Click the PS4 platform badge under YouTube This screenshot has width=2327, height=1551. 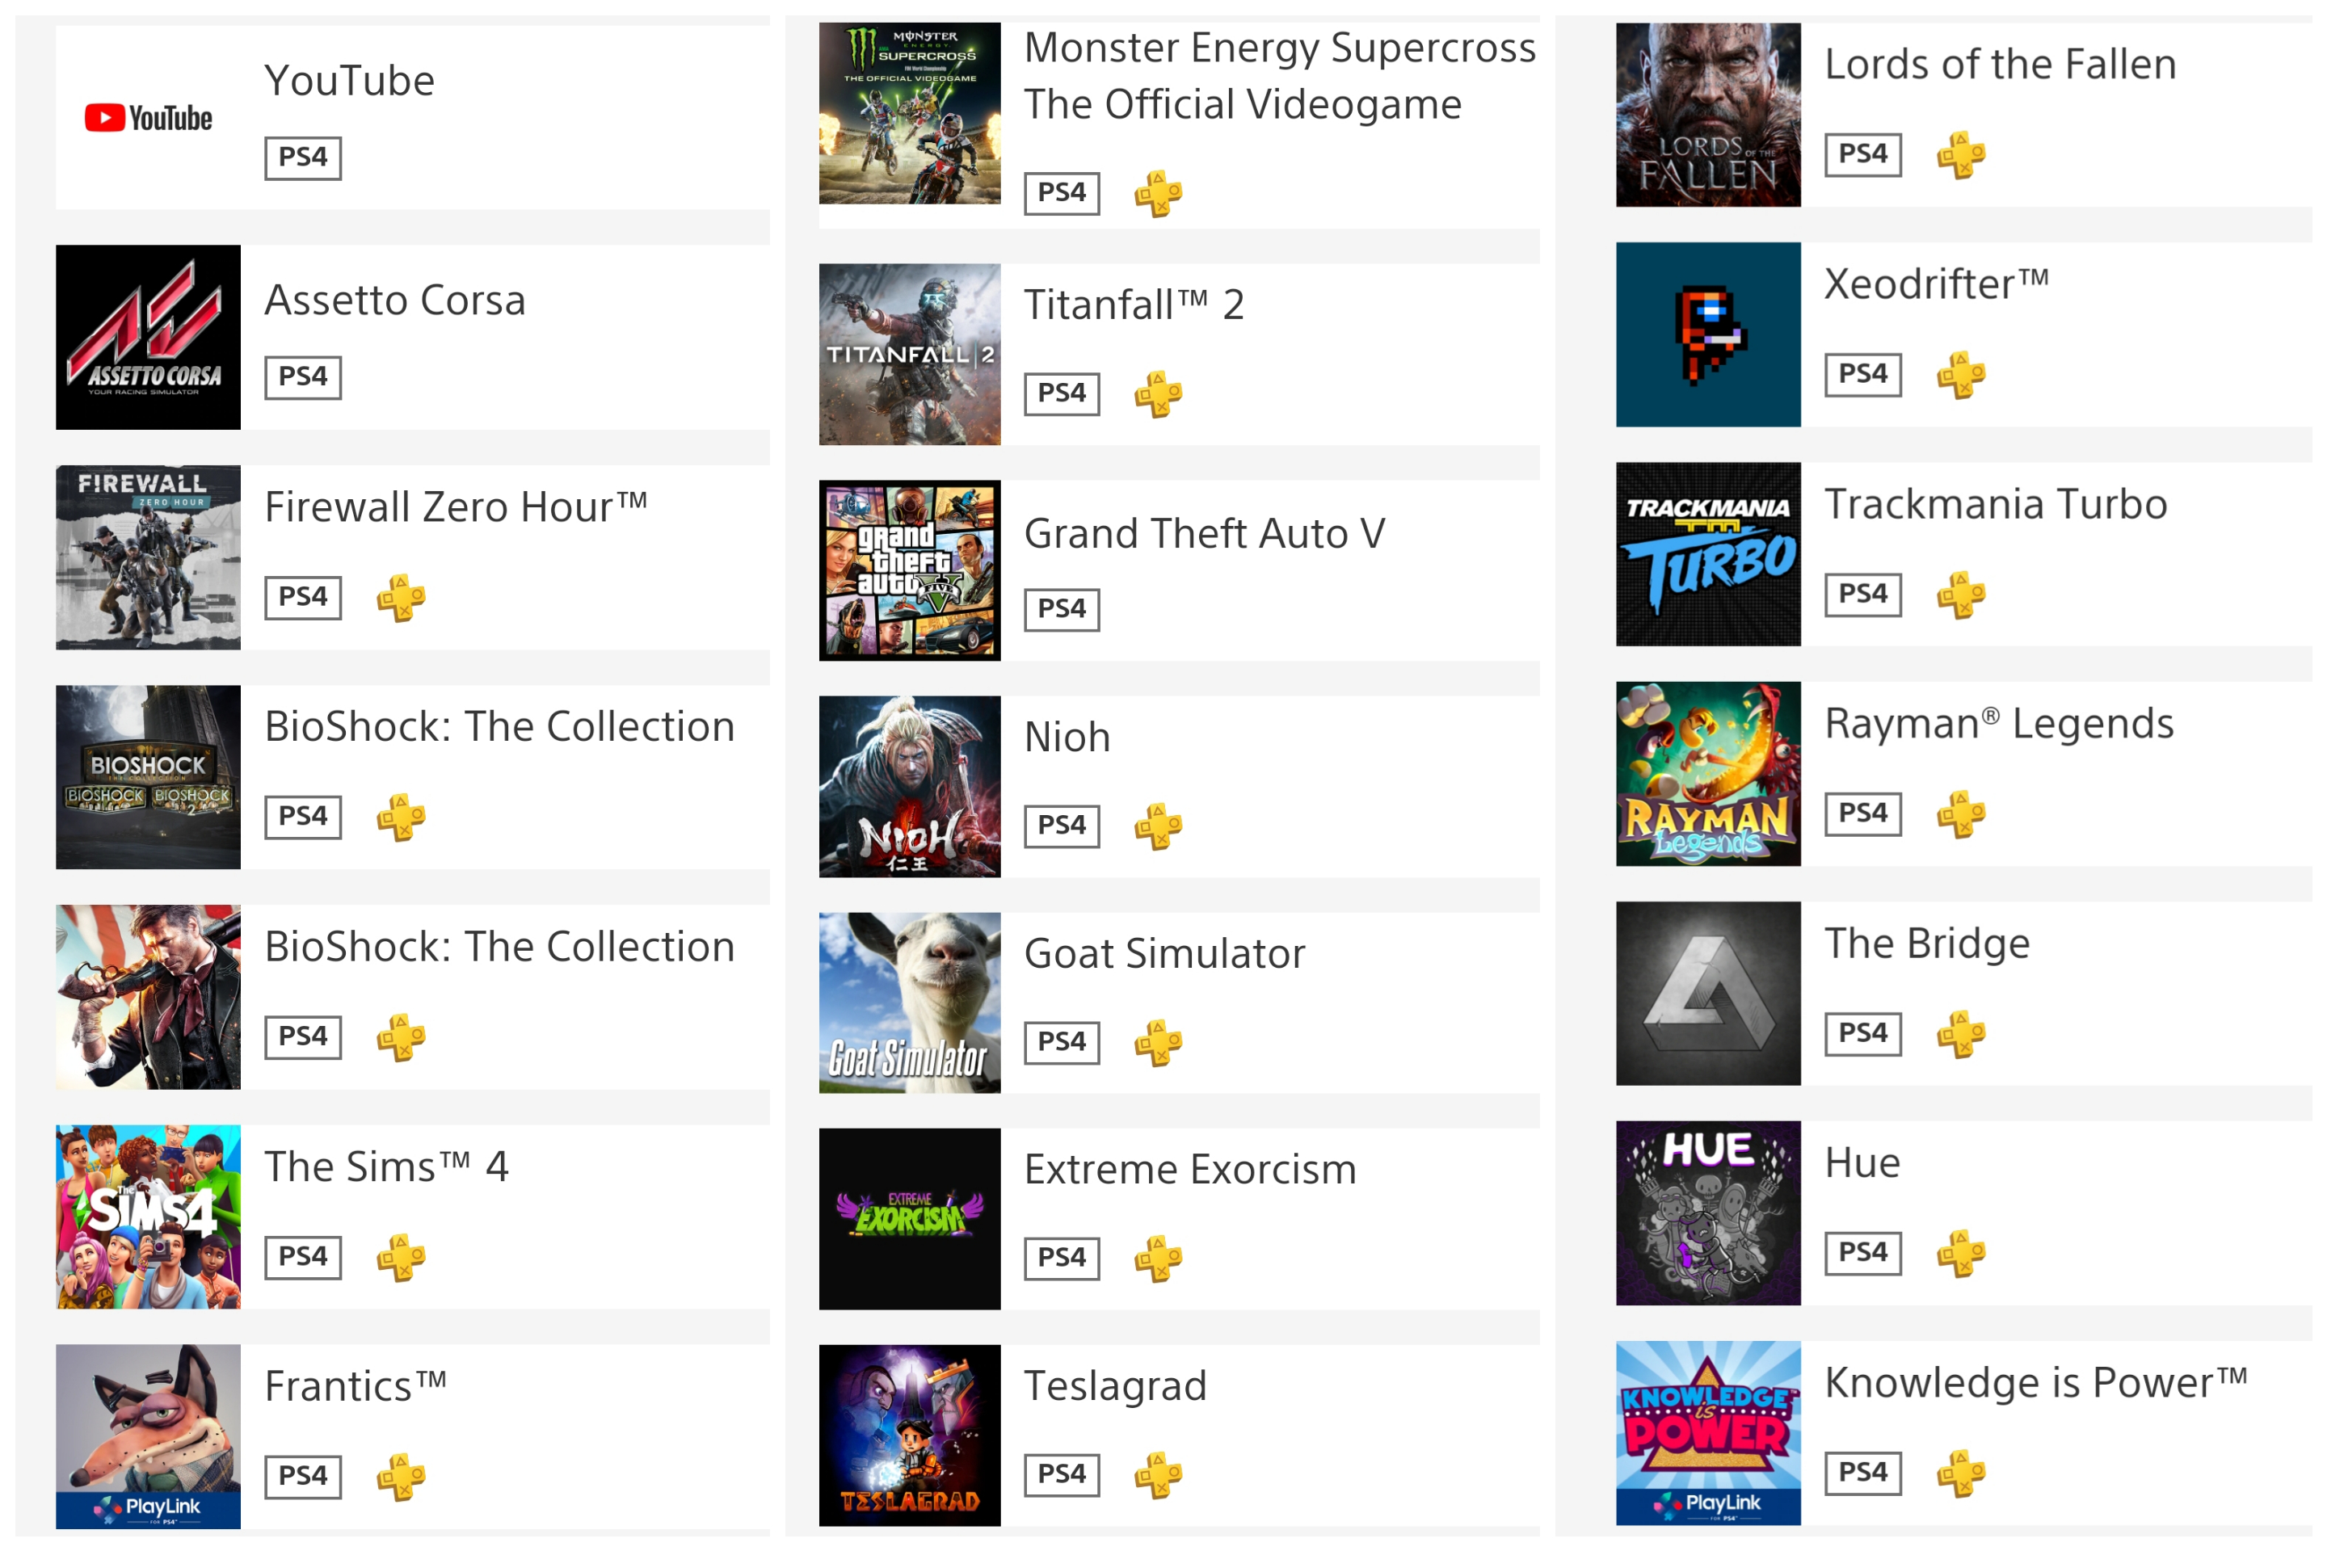[303, 158]
